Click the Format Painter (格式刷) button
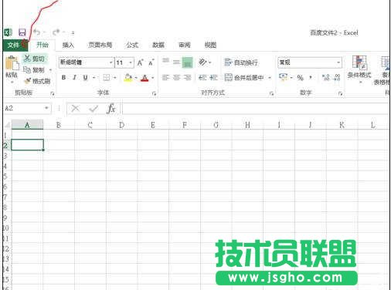 tap(37, 81)
